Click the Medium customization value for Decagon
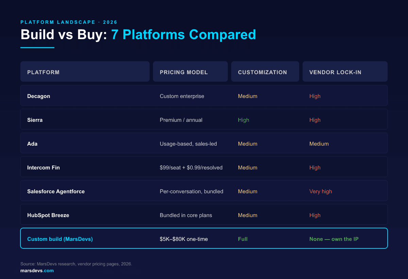Screen dimensions: 408x279 (x=248, y=96)
